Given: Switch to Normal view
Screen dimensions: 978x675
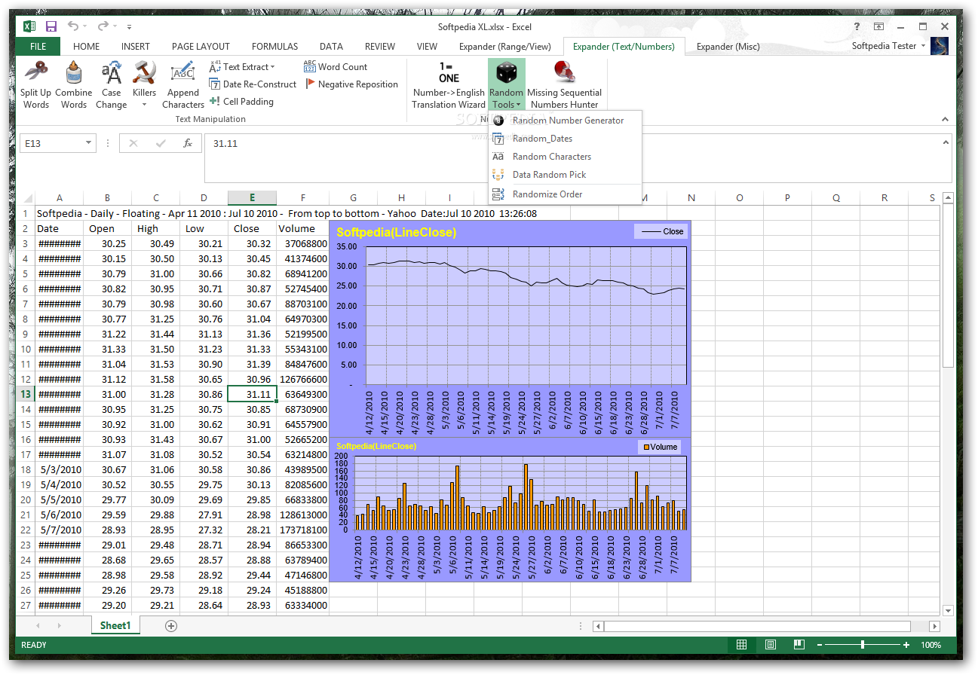Looking at the screenshot, I should tap(742, 645).
